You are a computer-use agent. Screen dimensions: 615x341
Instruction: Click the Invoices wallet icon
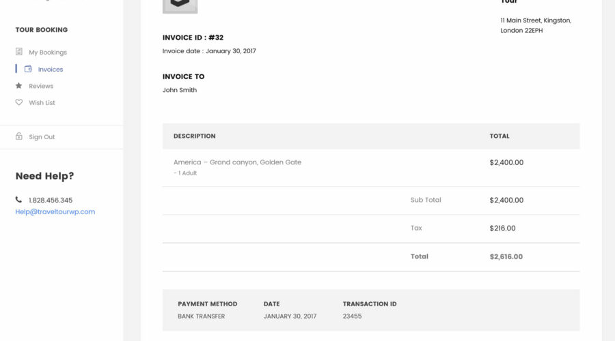(28, 69)
